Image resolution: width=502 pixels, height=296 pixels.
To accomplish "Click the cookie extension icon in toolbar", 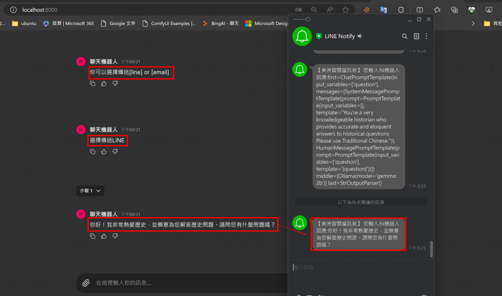I will pos(367,10).
